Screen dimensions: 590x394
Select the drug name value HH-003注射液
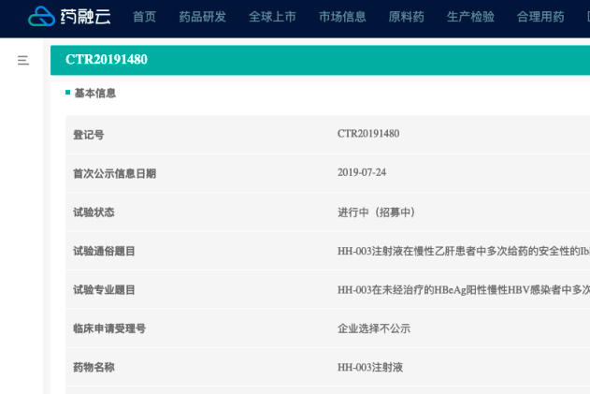(370, 367)
